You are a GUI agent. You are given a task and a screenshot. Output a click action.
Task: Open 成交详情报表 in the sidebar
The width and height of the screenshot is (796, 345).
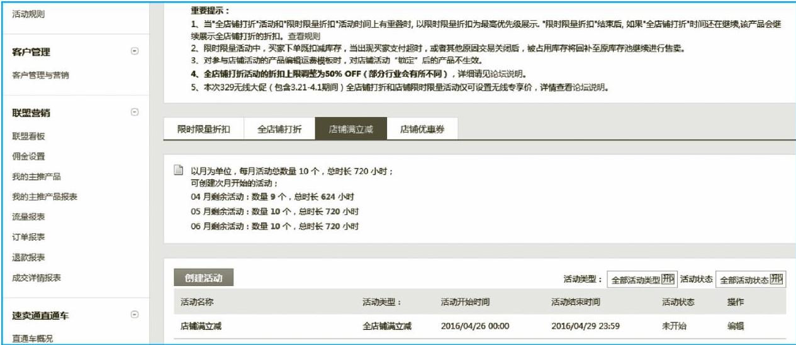point(36,277)
